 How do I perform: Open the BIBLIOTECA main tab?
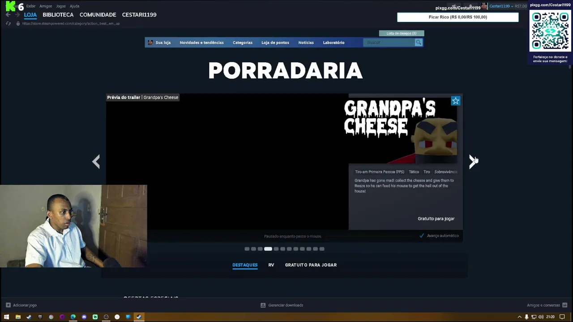click(x=58, y=15)
